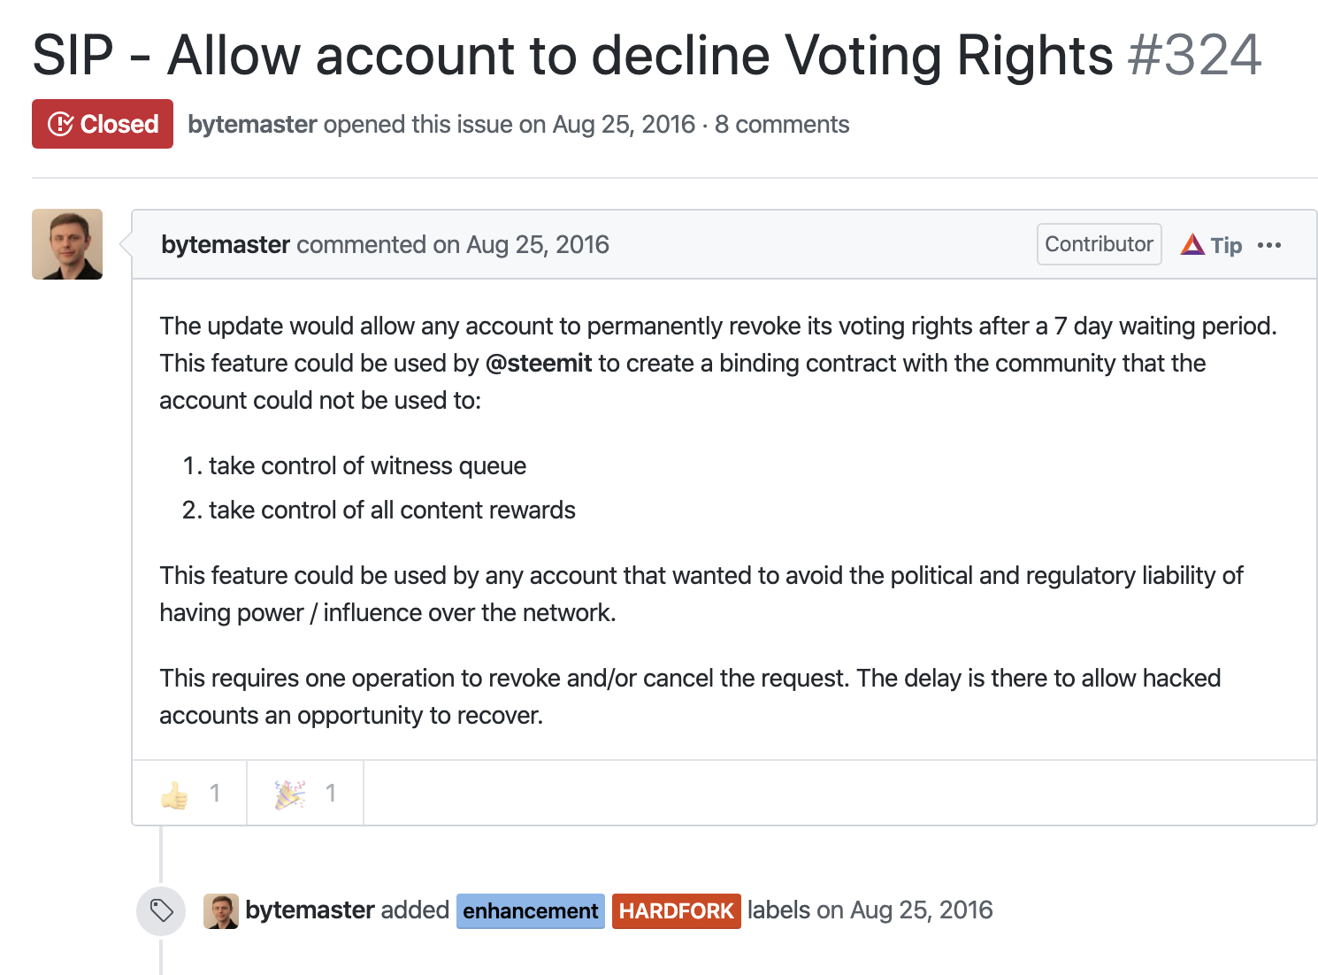This screenshot has width=1318, height=975.
Task: Click the comment timestamp Aug 25, 2016
Action: click(538, 245)
